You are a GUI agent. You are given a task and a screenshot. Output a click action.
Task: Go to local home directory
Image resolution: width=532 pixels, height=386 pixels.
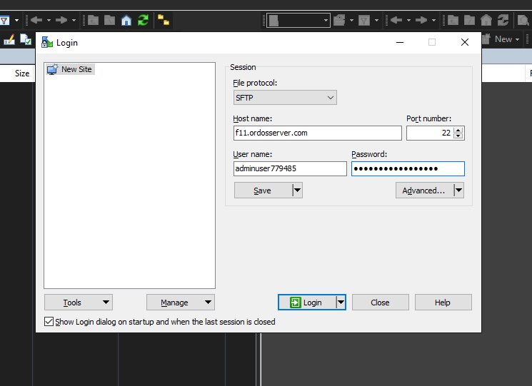[x=126, y=20]
